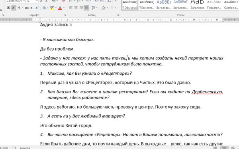This screenshot has width=239, height=149.
Task: Open multilevel list button
Action: click(88, 1)
